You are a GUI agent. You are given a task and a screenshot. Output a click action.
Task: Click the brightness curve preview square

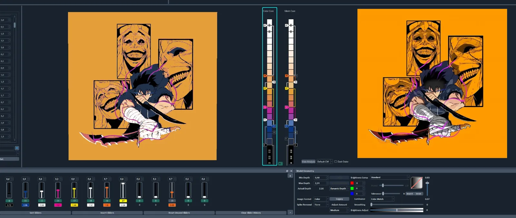pos(417,183)
